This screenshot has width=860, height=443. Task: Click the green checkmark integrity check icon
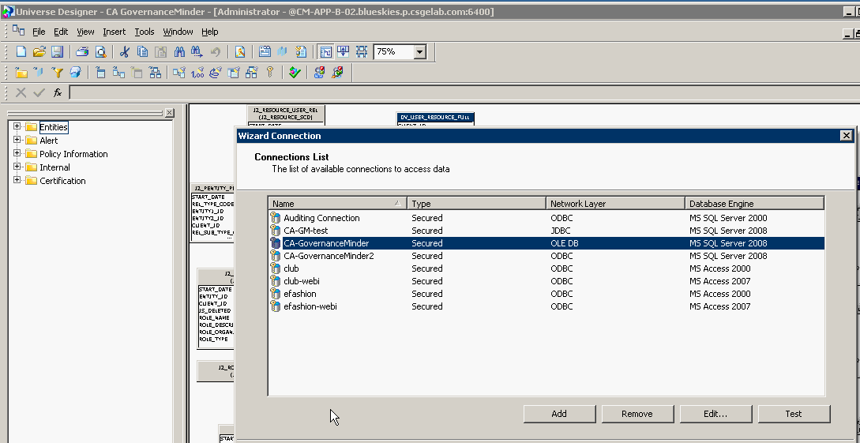[x=295, y=73]
